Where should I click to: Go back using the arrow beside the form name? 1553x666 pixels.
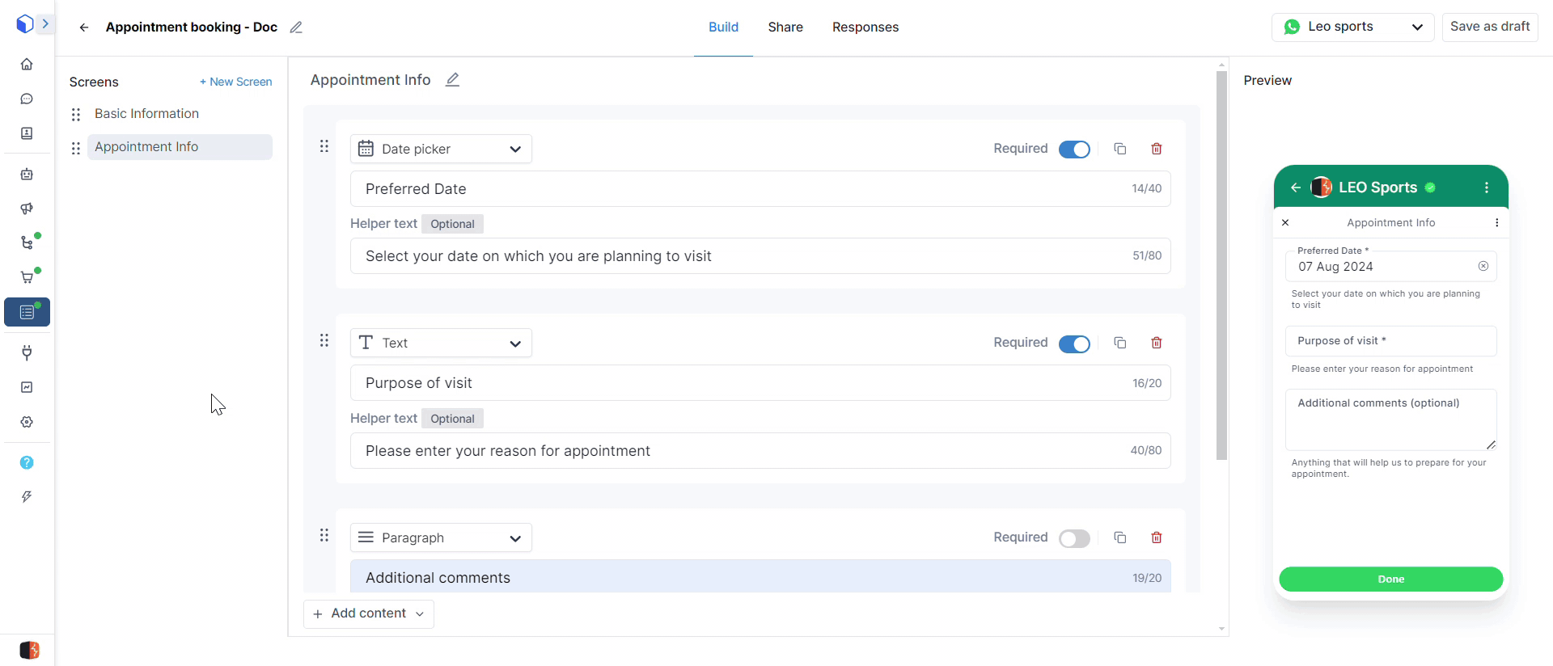[84, 27]
